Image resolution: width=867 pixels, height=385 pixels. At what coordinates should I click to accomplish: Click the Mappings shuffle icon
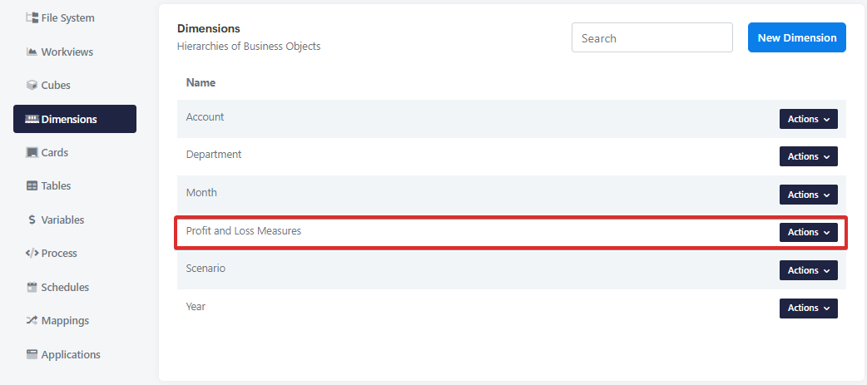[x=32, y=321]
